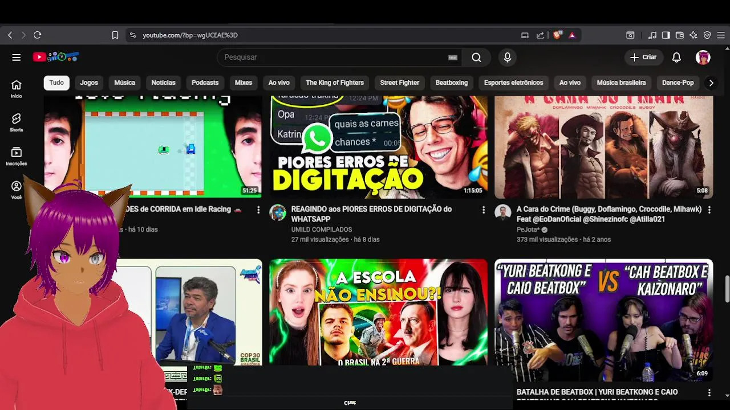The height and width of the screenshot is (410, 730).
Task: Show more filter chips with right arrow
Action: point(711,83)
